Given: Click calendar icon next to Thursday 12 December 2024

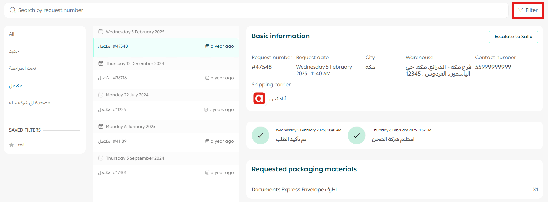Looking at the screenshot, I should click(x=101, y=64).
